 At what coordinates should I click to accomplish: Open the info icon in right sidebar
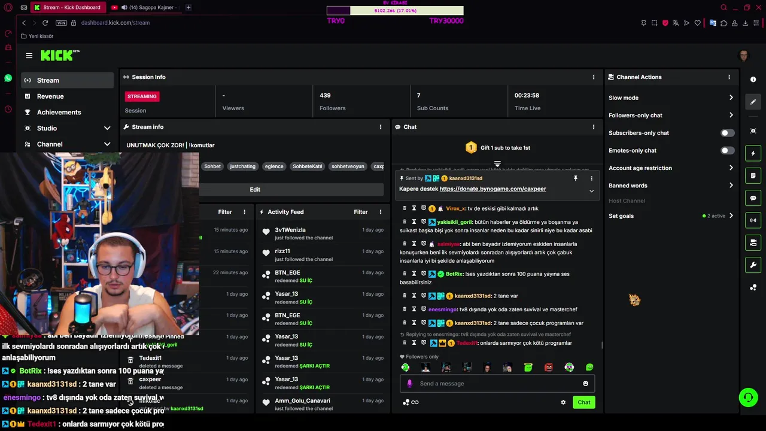753,80
